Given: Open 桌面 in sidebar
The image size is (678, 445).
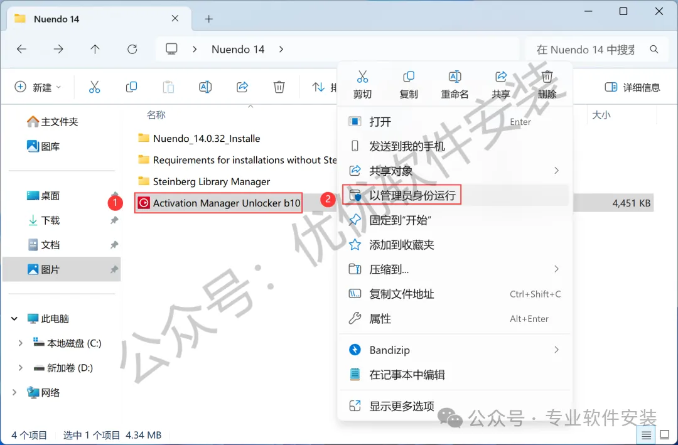Looking at the screenshot, I should [x=43, y=195].
